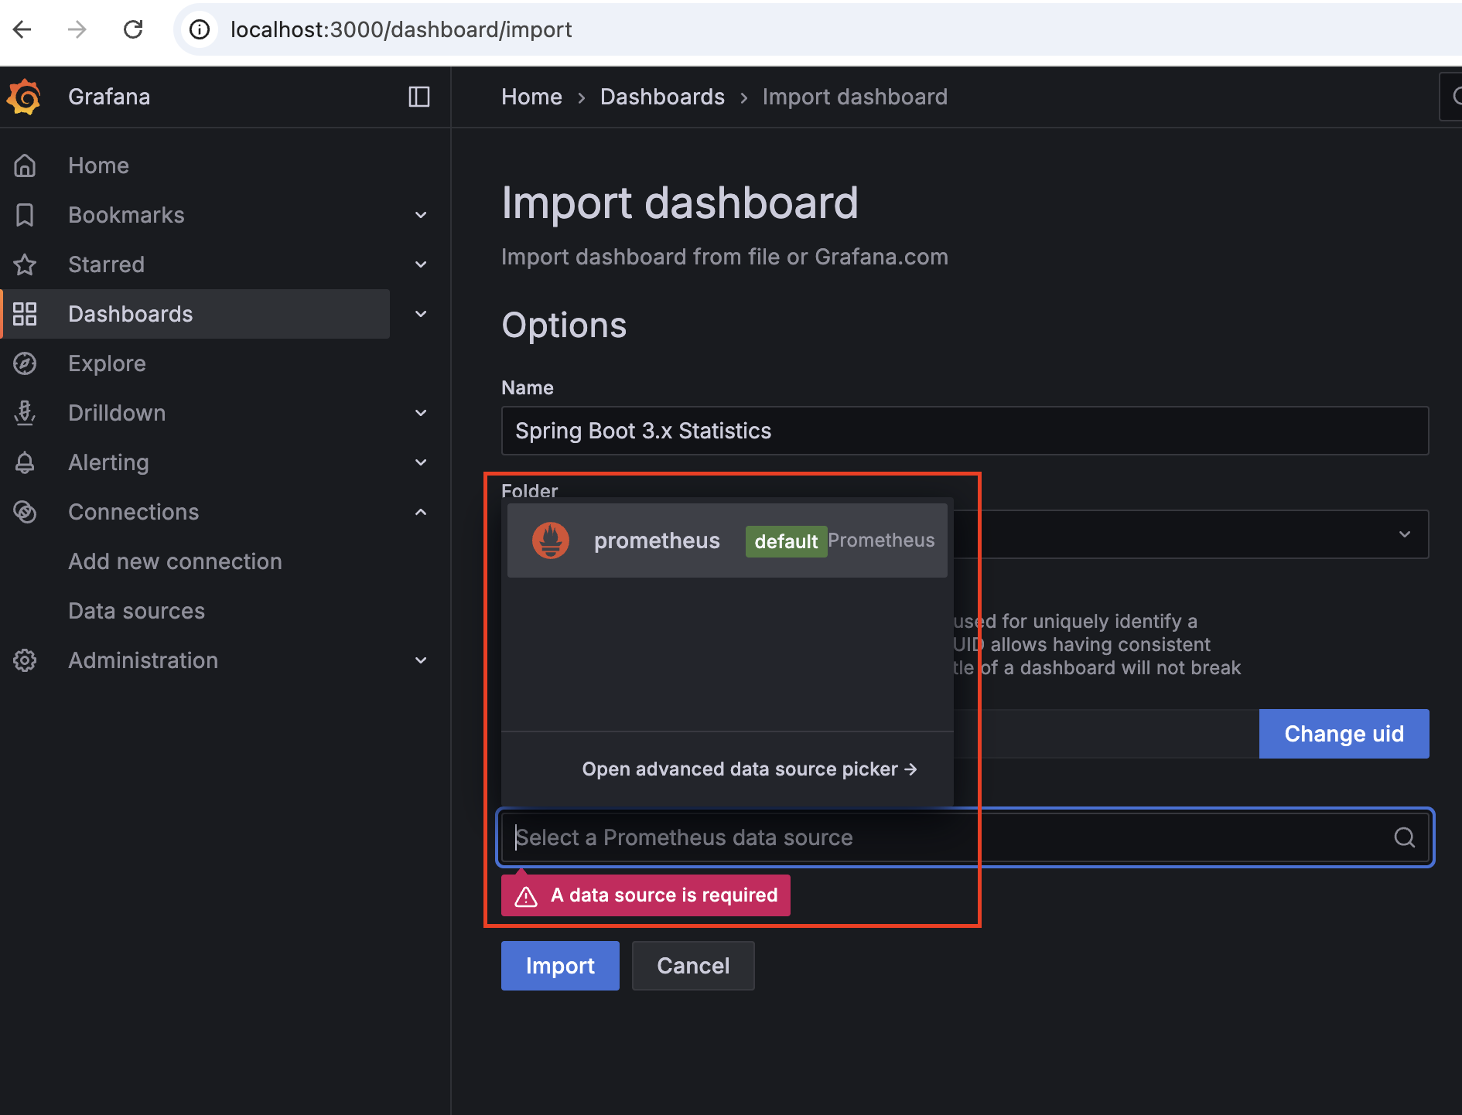Go to Dashboards breadcrumb link
Screen dimensions: 1462x1115
click(x=662, y=97)
